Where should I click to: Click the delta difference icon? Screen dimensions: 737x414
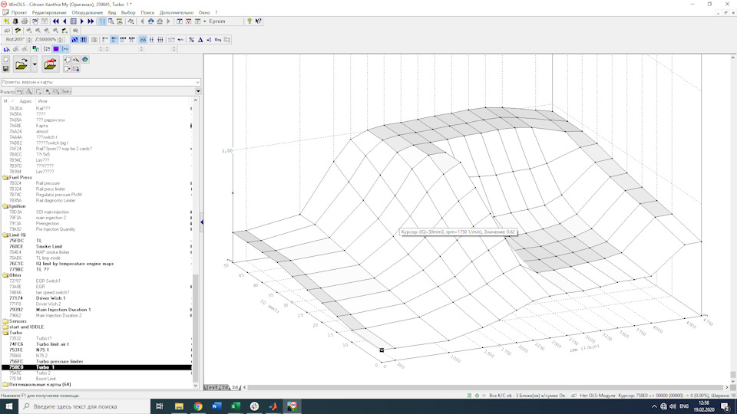coord(200,40)
